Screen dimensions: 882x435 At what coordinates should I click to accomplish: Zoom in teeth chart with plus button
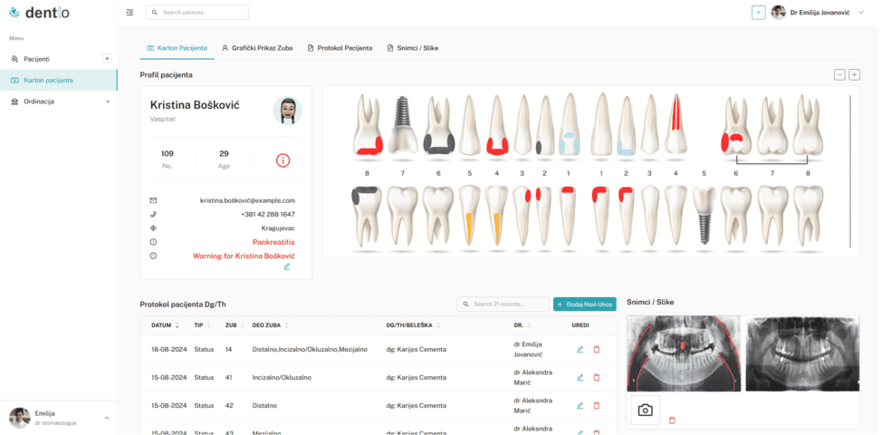click(854, 75)
